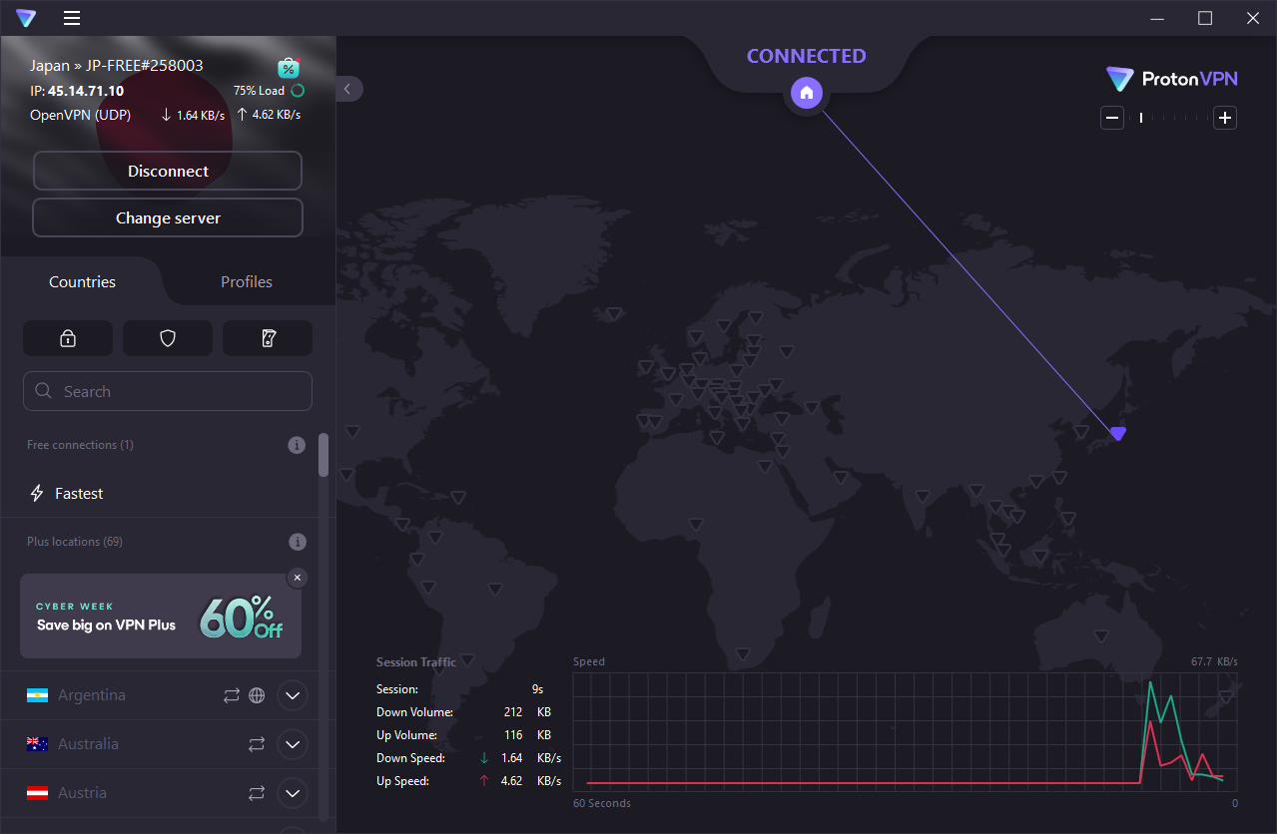
Task: Click the country Search field
Action: click(168, 391)
